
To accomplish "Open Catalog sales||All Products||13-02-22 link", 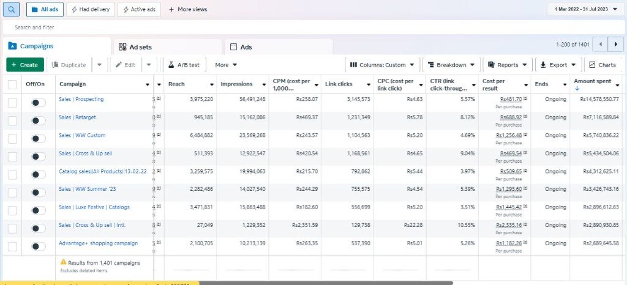I will [103, 171].
